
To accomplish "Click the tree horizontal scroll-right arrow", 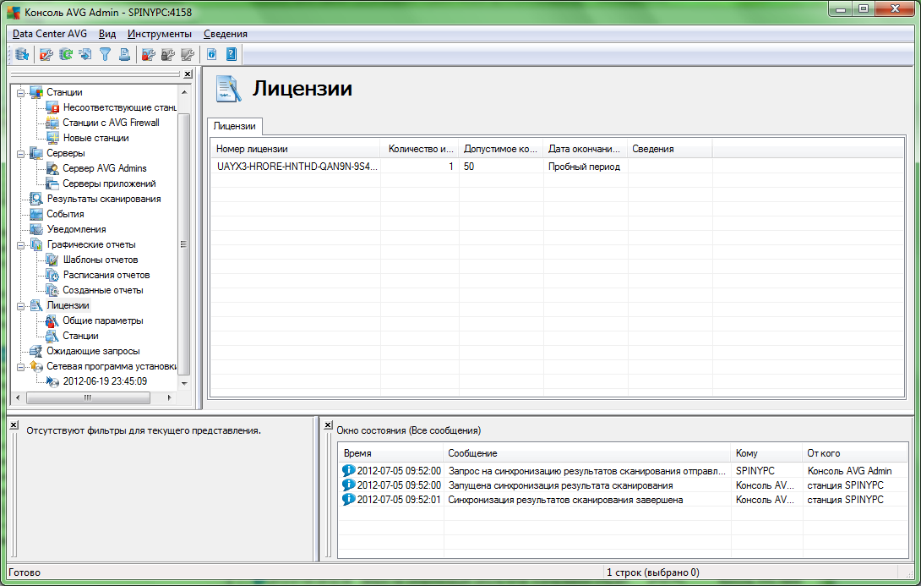I will [x=170, y=398].
